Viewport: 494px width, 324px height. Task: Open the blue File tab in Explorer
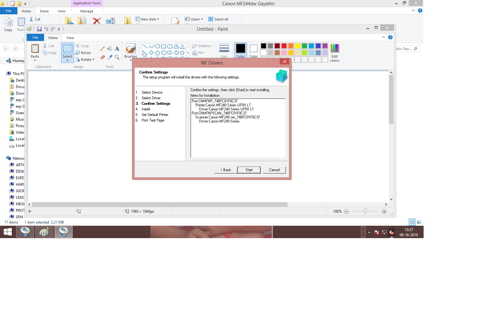click(x=9, y=11)
